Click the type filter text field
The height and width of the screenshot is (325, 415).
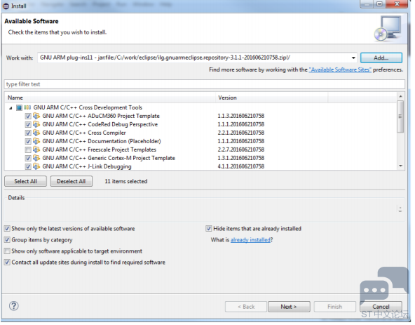[204, 84]
